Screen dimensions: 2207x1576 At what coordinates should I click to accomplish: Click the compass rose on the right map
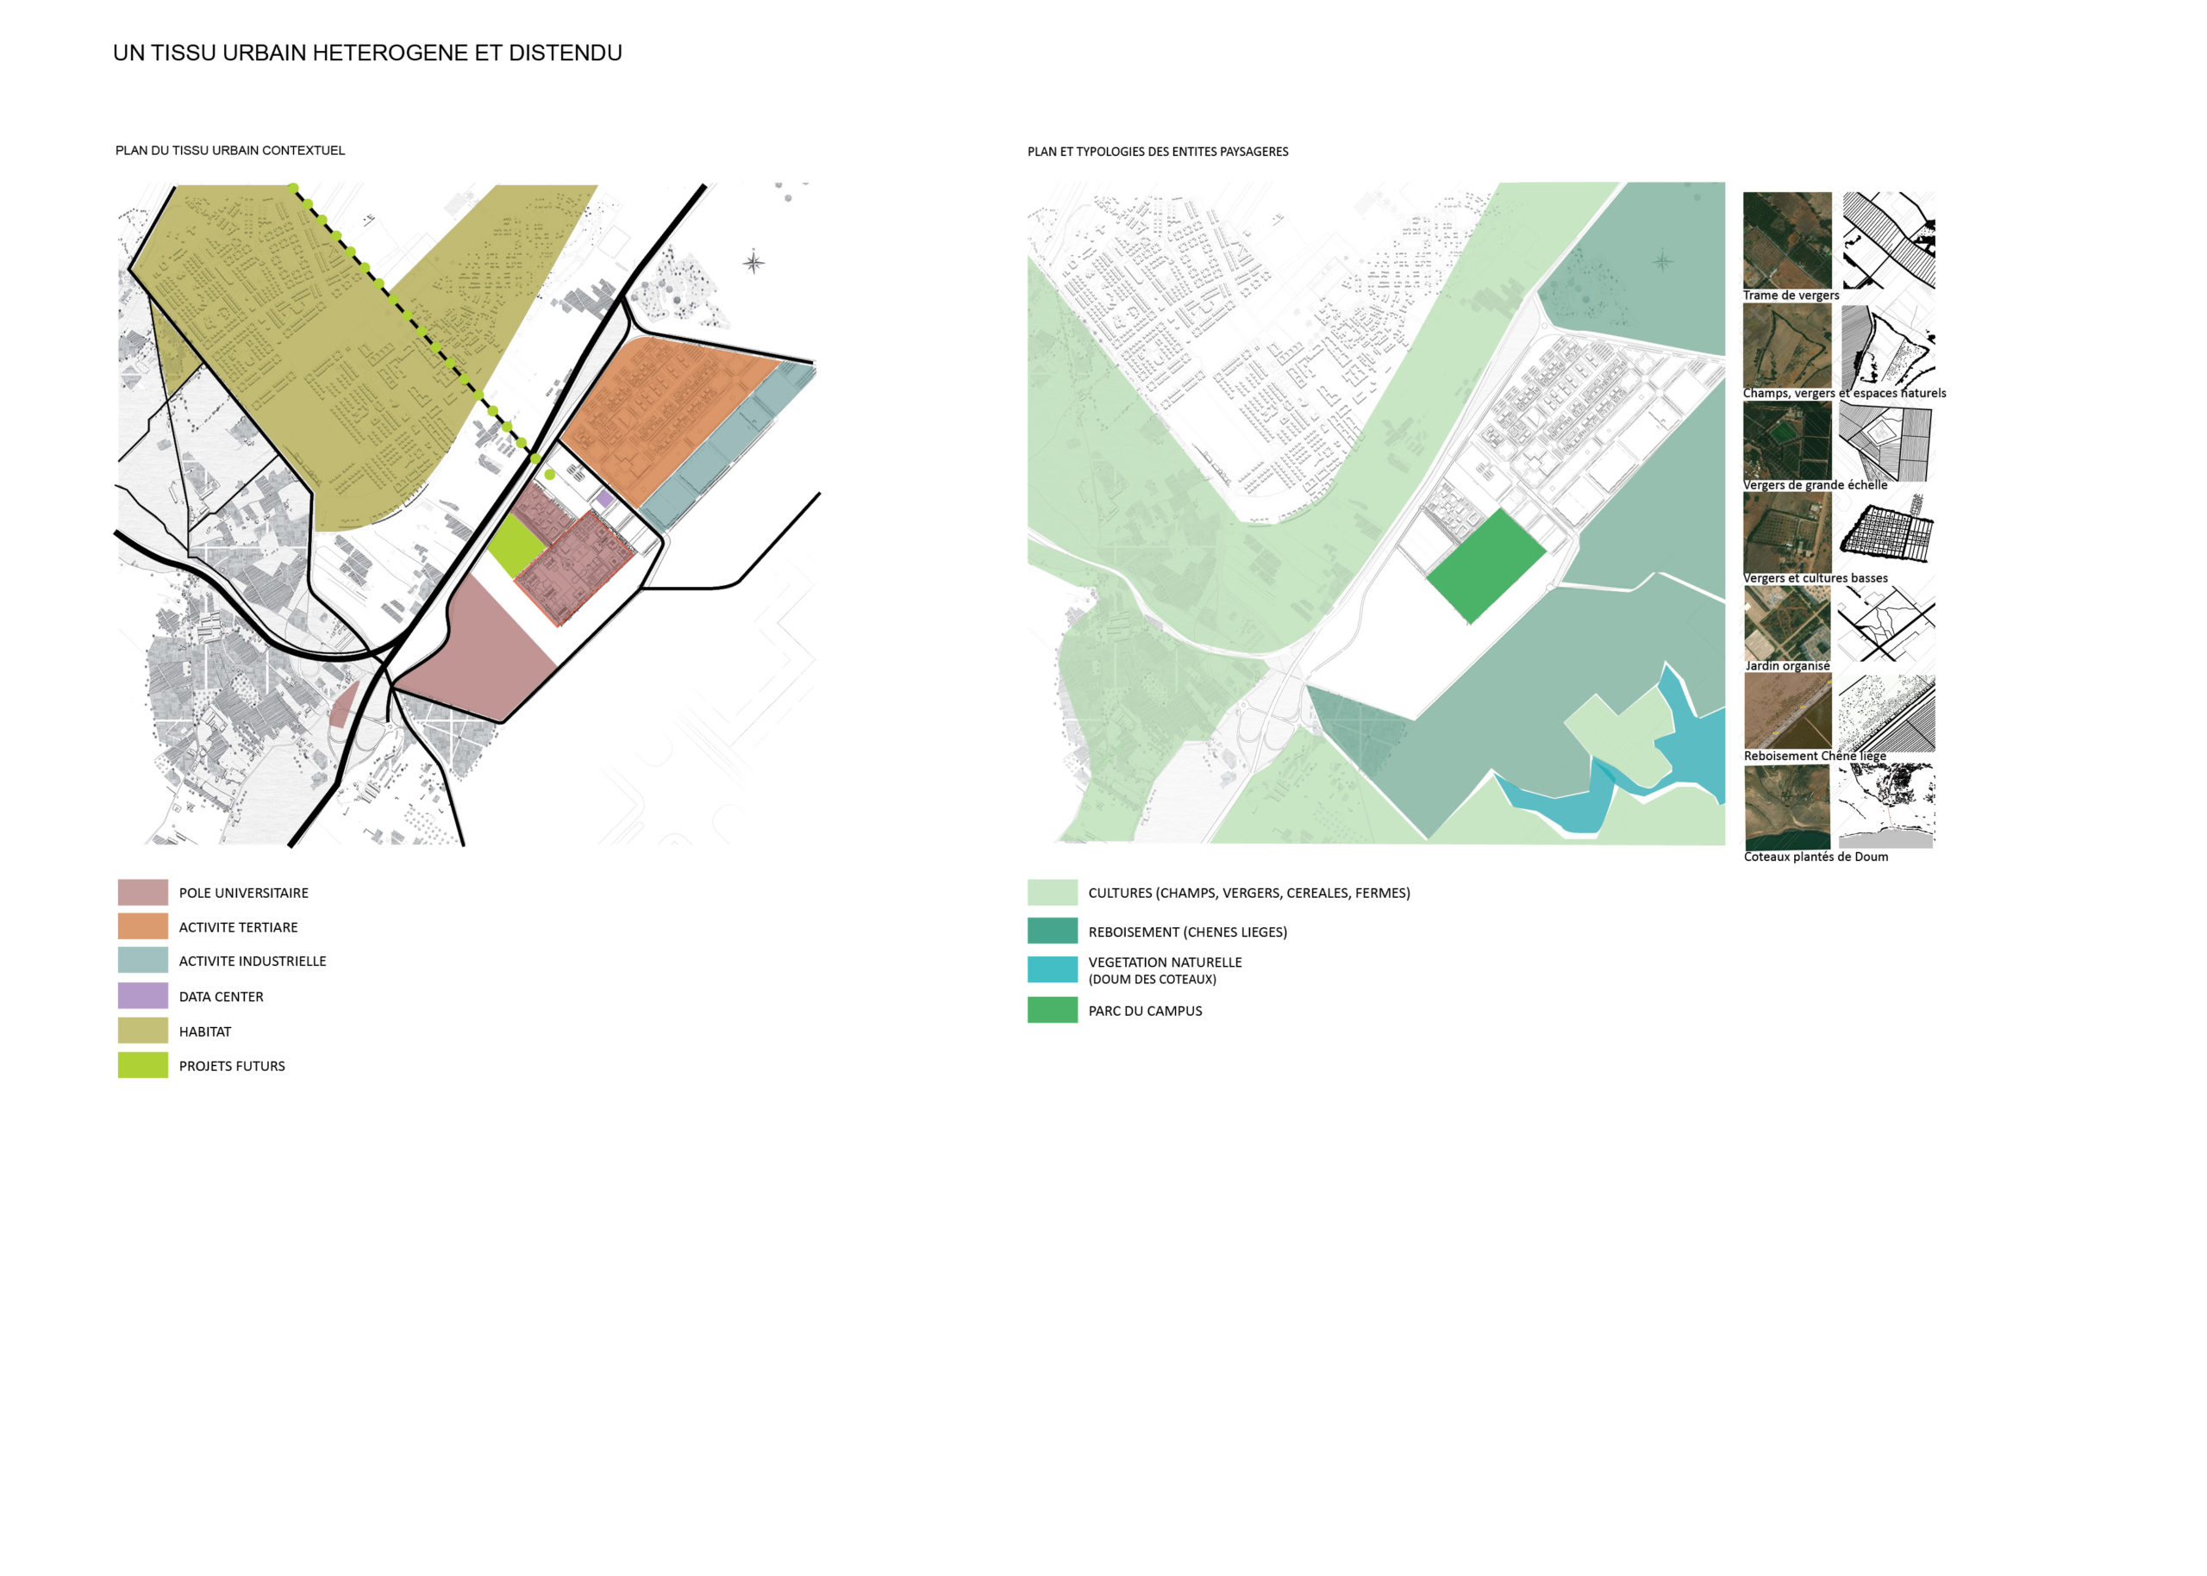coord(1662,260)
